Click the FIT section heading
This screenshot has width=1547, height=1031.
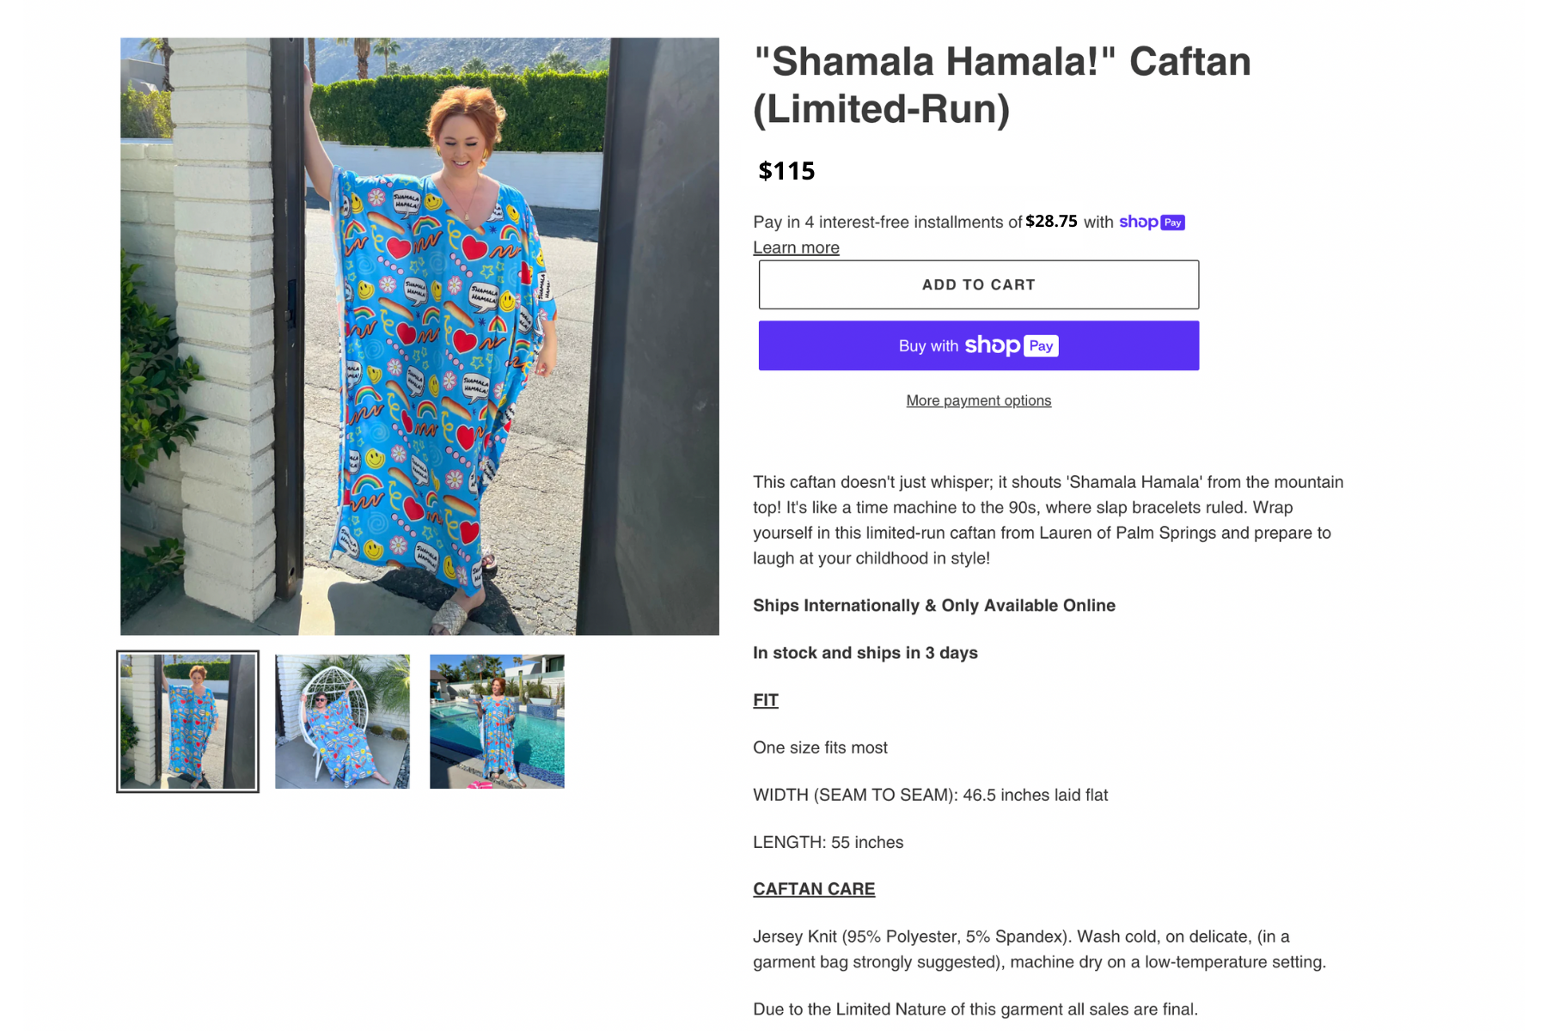tap(766, 700)
